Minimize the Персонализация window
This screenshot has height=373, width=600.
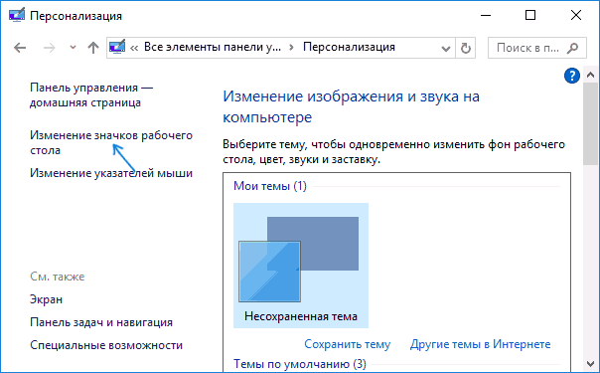[486, 15]
